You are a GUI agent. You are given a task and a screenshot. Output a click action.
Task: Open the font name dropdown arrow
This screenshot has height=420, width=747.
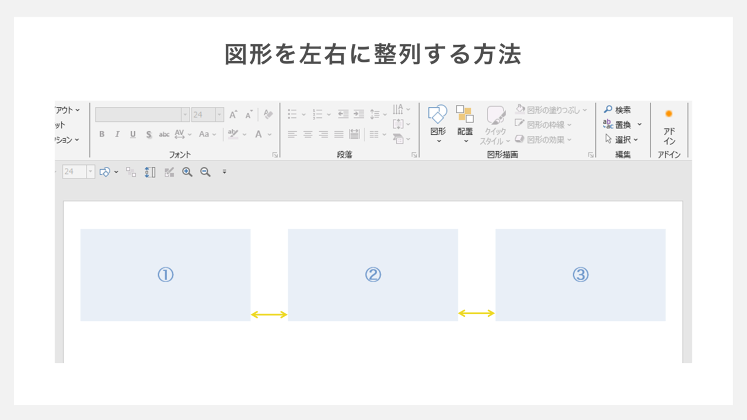point(185,115)
